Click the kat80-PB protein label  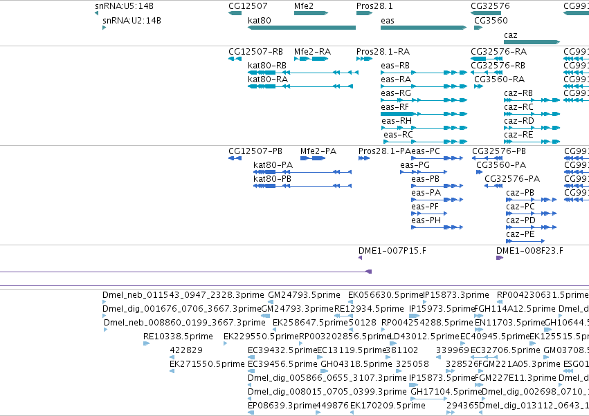coord(272,179)
